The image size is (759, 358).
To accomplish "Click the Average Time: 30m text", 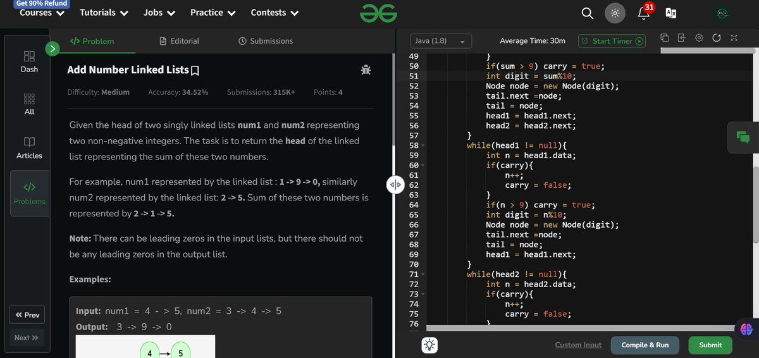I will [x=533, y=41].
